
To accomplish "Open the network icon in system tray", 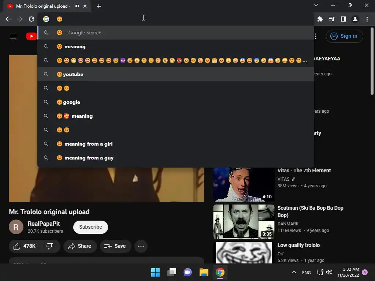I will click(320, 272).
